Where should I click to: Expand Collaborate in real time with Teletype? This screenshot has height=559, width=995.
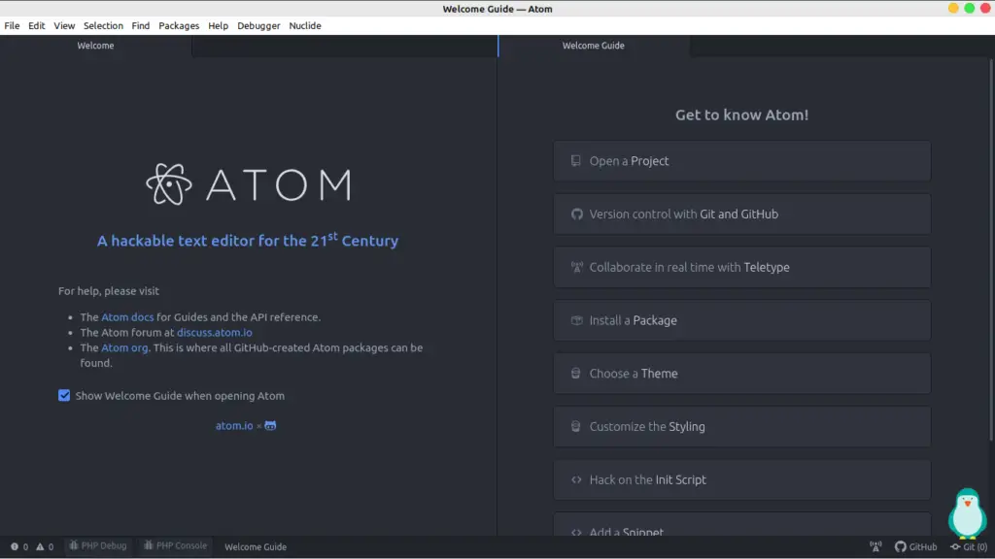741,268
